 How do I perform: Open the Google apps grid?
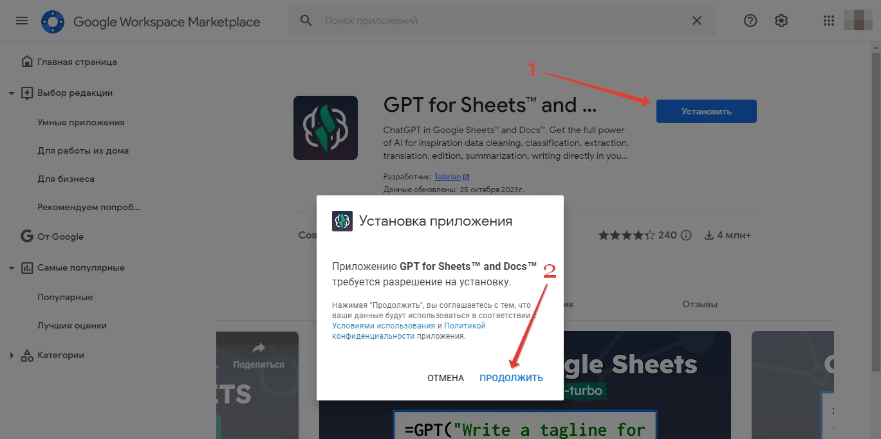(x=829, y=21)
